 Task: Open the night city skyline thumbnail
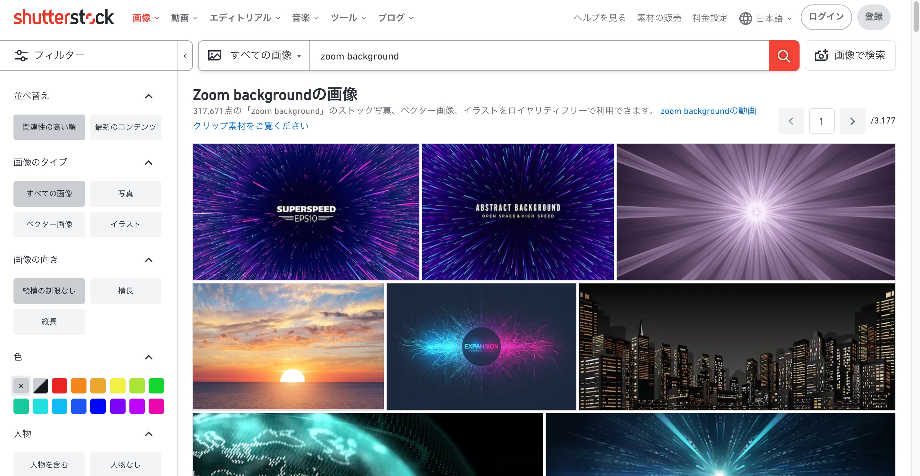[737, 346]
